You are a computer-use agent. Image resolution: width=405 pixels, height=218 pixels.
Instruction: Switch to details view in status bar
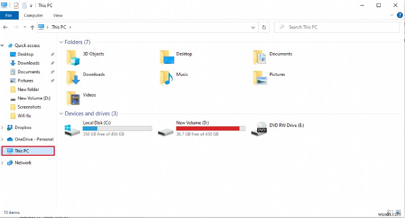390,212
